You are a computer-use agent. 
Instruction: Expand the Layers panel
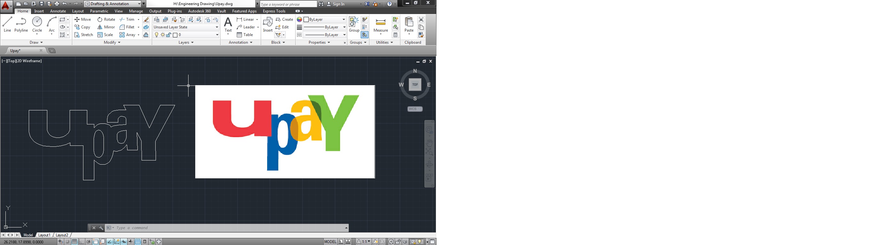click(x=186, y=42)
